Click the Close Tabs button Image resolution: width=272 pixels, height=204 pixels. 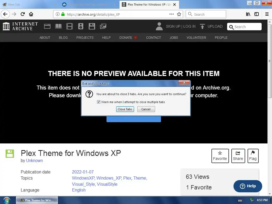[x=125, y=109]
